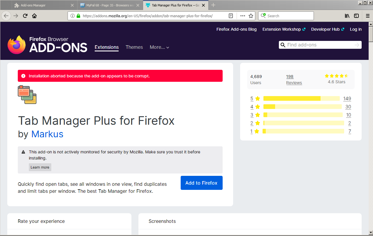Close the Add-ons Manager tab
Image resolution: width=373 pixels, height=236 pixels.
click(72, 5)
